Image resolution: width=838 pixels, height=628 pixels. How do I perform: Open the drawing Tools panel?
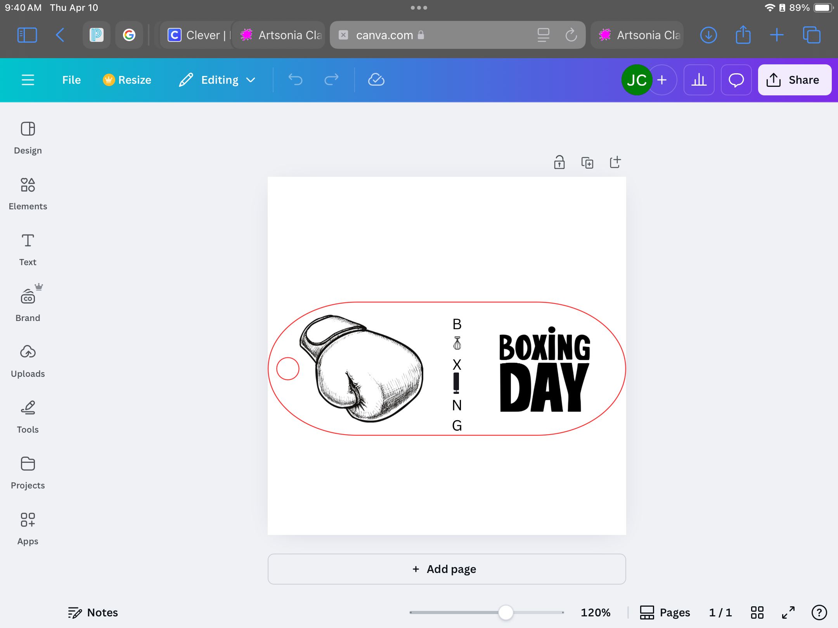28,416
